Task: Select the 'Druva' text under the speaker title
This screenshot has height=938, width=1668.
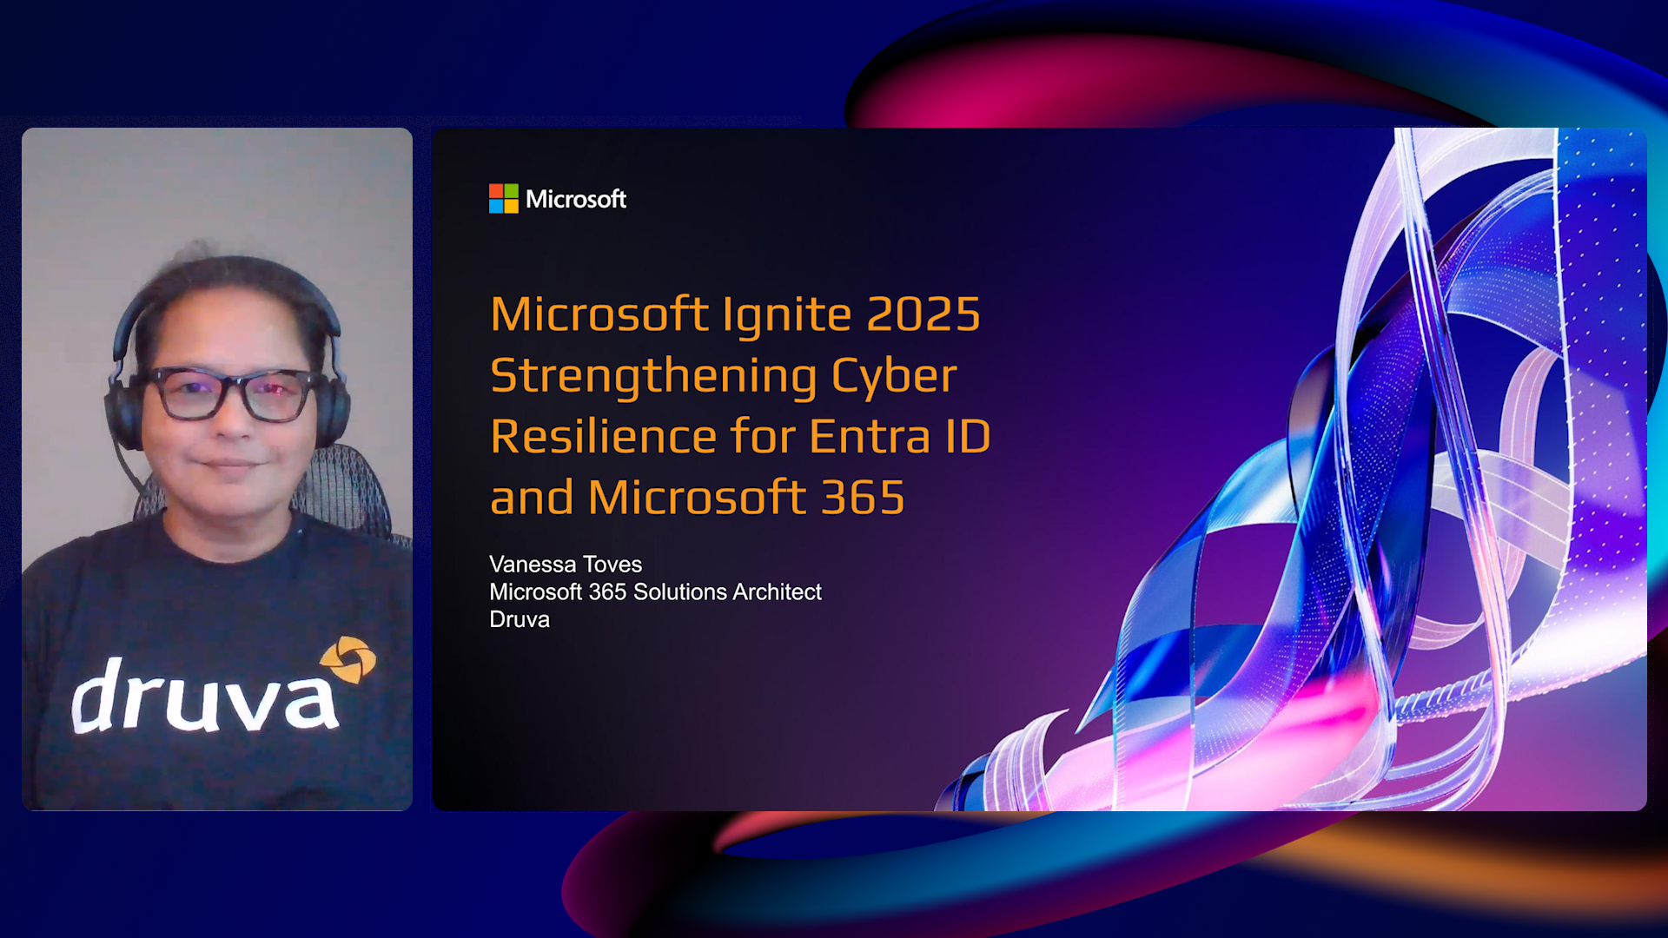Action: click(x=519, y=619)
